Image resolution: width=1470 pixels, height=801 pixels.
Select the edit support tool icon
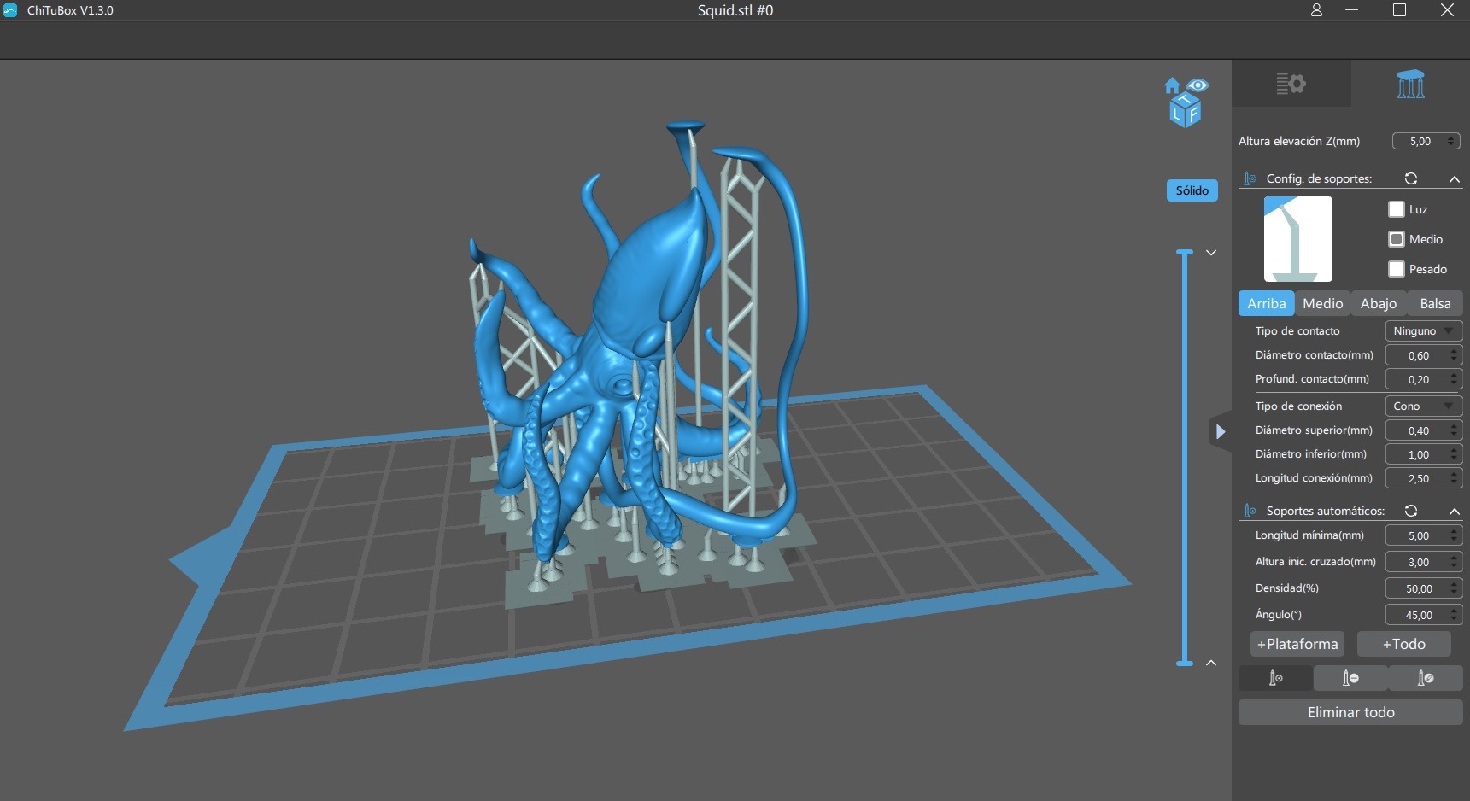click(1426, 678)
